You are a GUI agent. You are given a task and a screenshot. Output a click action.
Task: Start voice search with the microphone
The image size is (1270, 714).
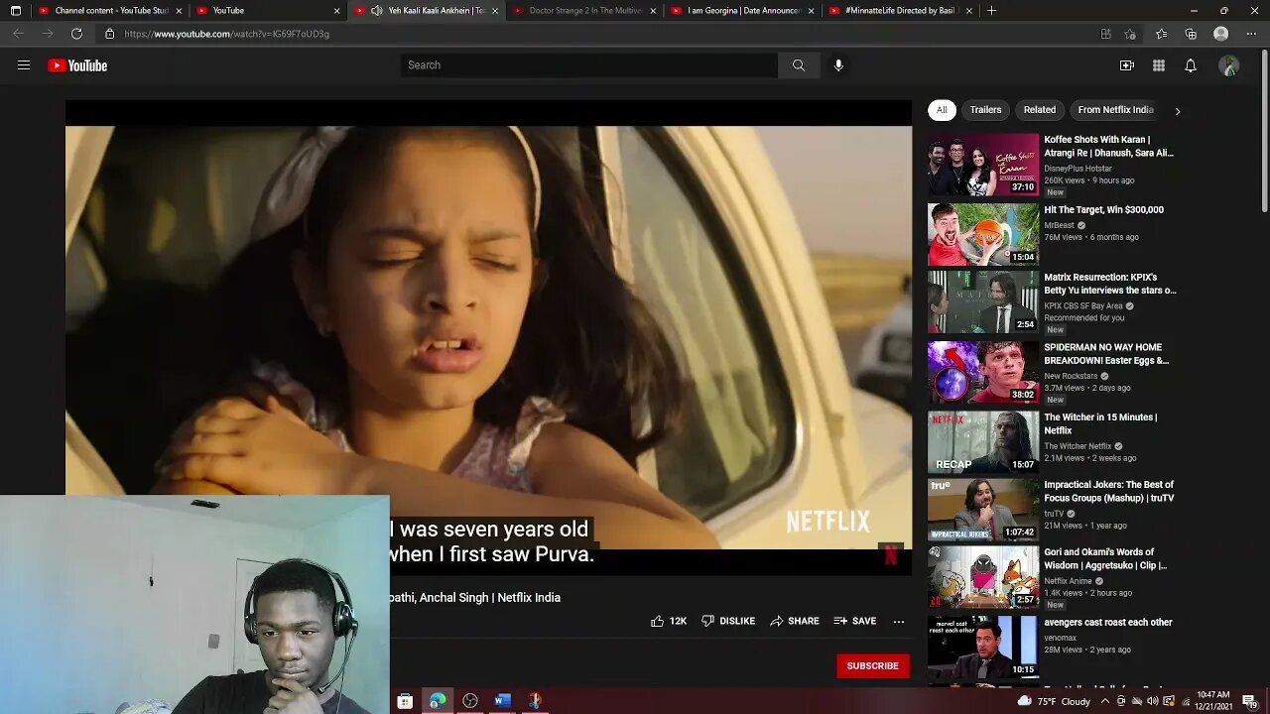pyautogui.click(x=838, y=65)
